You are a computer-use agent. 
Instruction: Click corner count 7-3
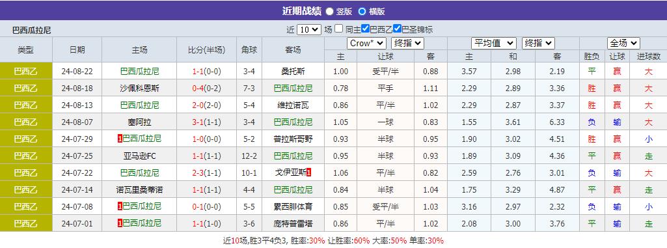pyautogui.click(x=249, y=88)
